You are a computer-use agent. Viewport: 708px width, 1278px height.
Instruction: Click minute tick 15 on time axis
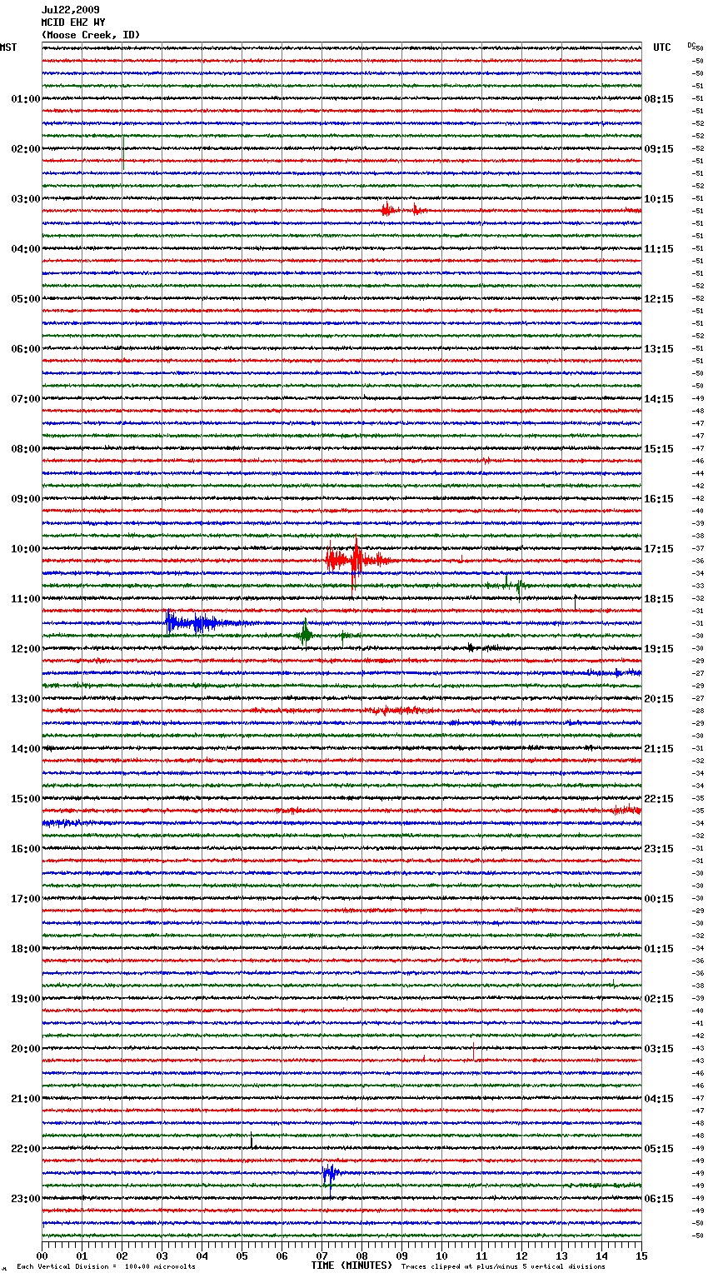click(641, 1256)
